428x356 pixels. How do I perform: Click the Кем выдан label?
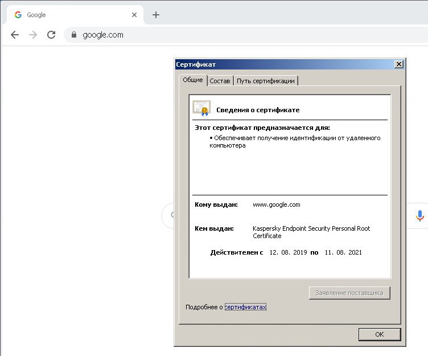click(x=214, y=228)
